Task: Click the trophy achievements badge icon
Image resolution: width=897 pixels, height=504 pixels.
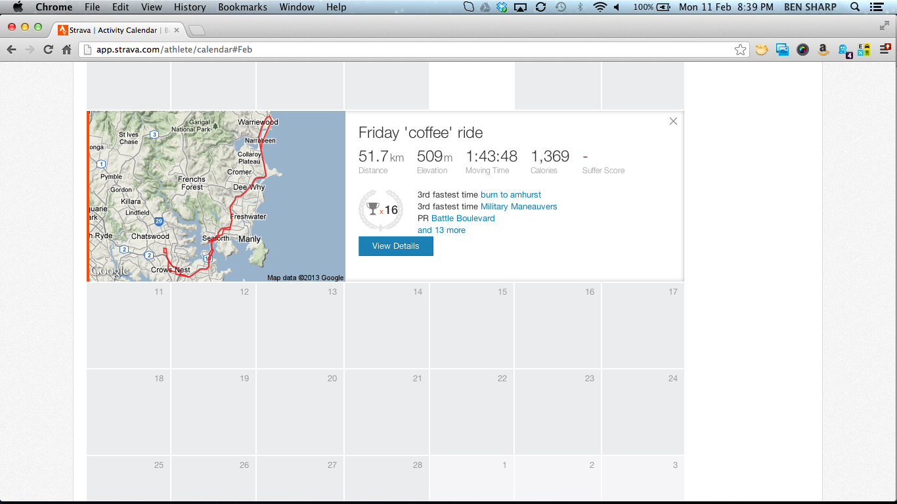Action: tap(381, 210)
